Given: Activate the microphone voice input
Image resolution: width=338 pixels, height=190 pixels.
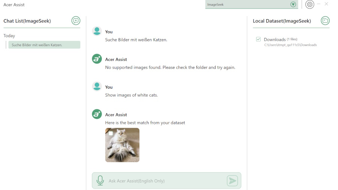Looking at the screenshot, I should [x=100, y=180].
